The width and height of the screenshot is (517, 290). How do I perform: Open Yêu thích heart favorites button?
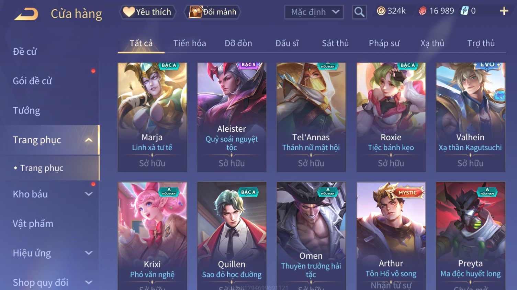point(148,12)
